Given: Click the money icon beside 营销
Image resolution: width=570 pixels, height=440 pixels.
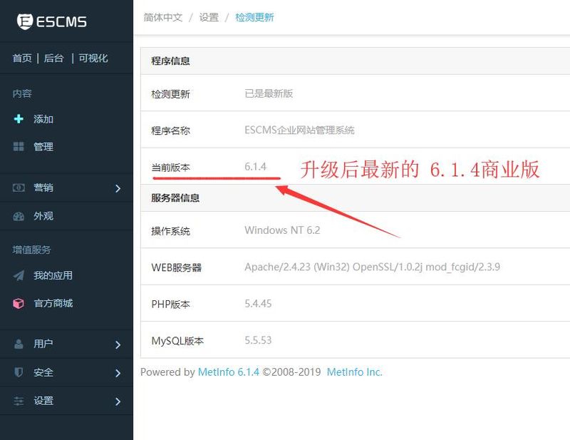Looking at the screenshot, I should click(19, 188).
